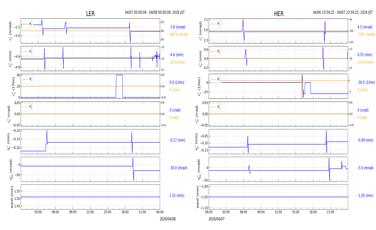Click the ∂r4* legend in the HER plot
This screenshot has height=230, width=376.
tap(215, 107)
